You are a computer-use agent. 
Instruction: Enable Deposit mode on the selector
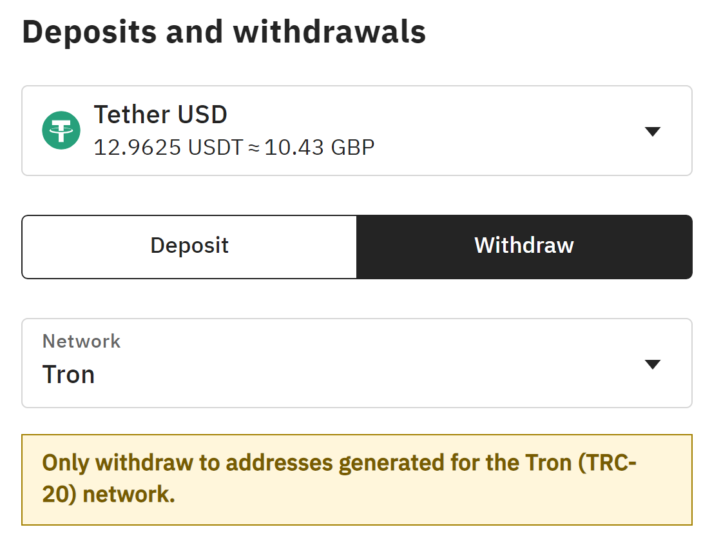pos(189,246)
